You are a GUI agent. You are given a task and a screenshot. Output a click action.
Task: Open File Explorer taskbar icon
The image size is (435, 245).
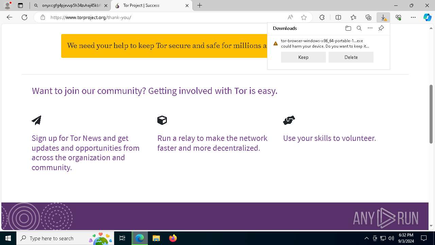[156, 238]
